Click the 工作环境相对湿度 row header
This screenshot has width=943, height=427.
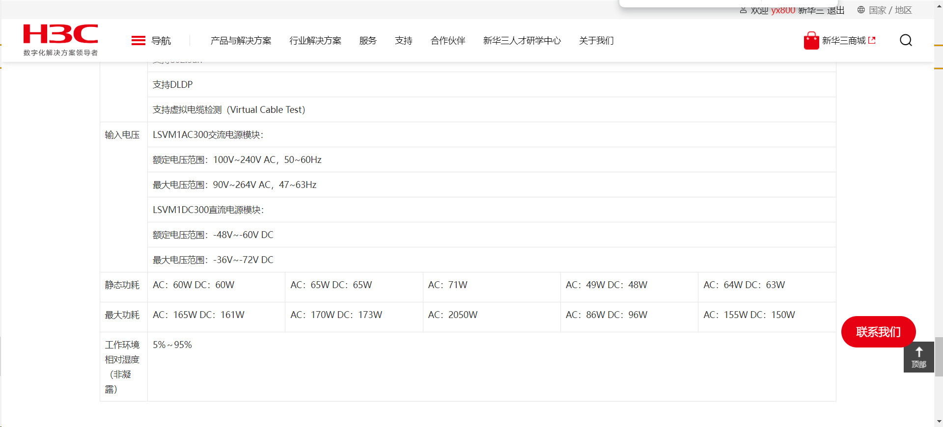[122, 367]
